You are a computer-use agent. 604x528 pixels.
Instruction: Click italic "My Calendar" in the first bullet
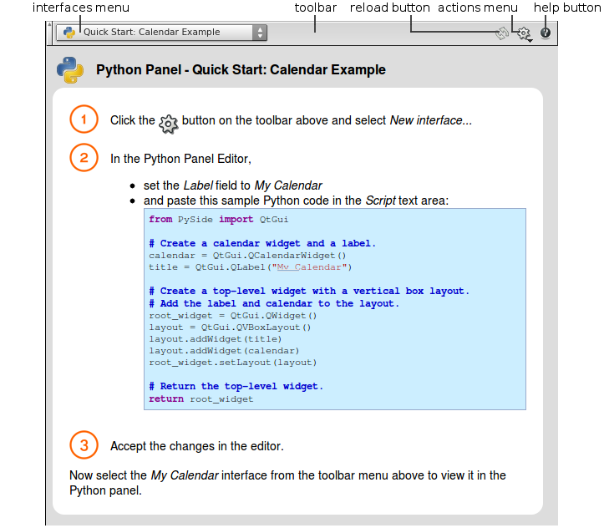tap(288, 185)
